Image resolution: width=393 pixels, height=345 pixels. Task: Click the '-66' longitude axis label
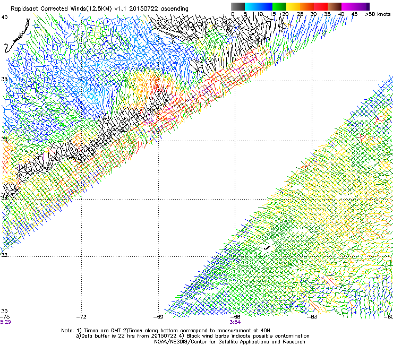(x=235, y=317)
